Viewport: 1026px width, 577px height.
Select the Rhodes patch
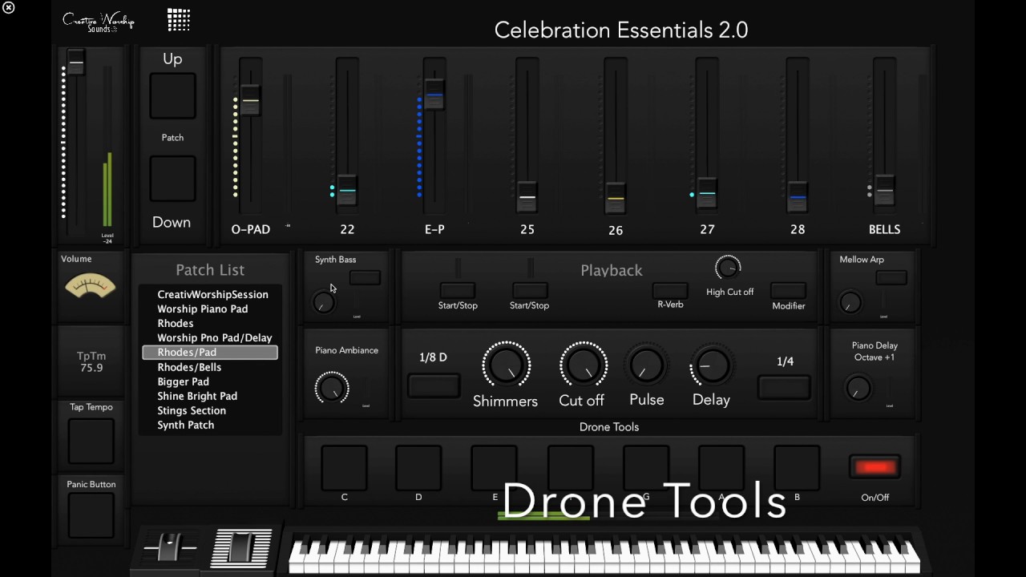pyautogui.click(x=176, y=323)
